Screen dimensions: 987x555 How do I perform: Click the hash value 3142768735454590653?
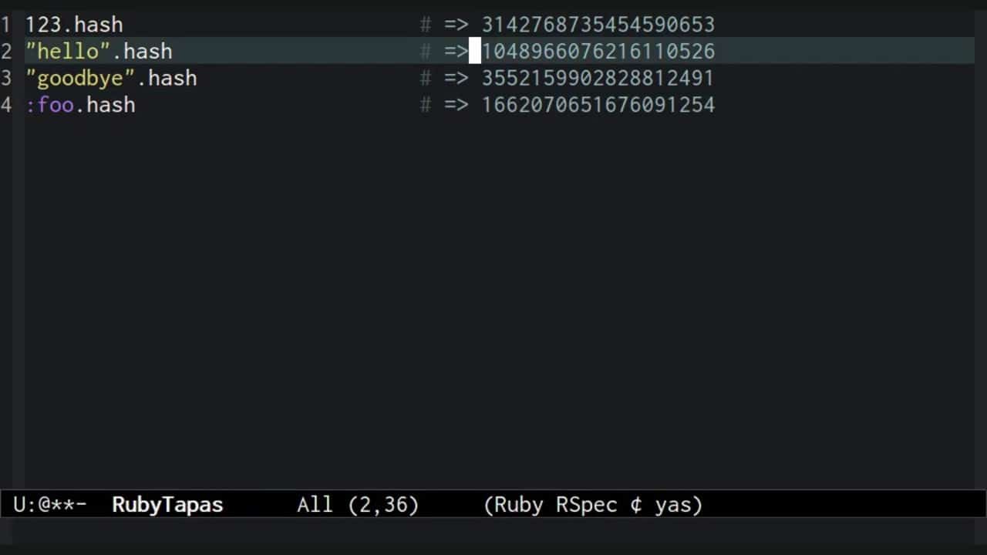click(598, 24)
